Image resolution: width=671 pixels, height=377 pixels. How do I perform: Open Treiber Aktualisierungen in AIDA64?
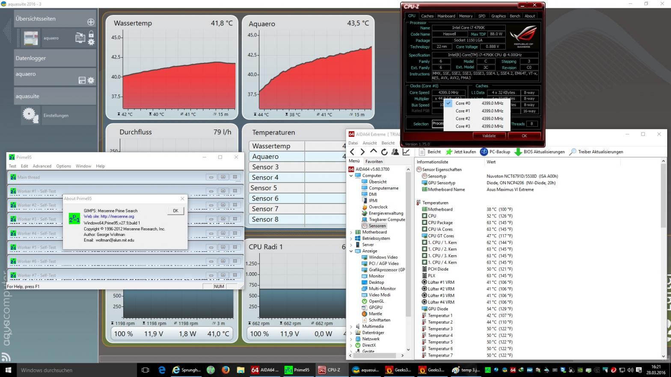click(596, 152)
